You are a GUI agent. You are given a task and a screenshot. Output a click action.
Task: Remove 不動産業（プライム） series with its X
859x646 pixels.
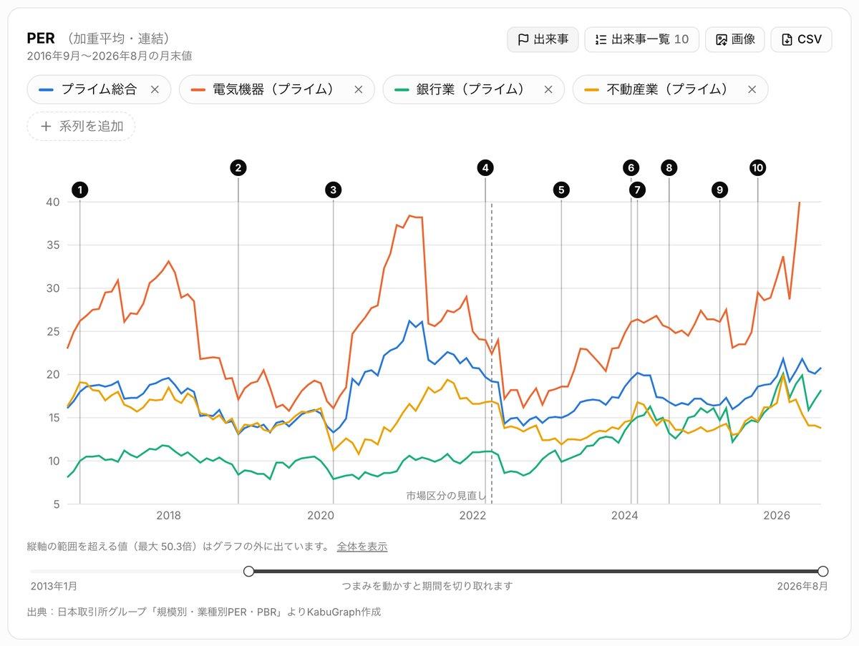coord(752,89)
